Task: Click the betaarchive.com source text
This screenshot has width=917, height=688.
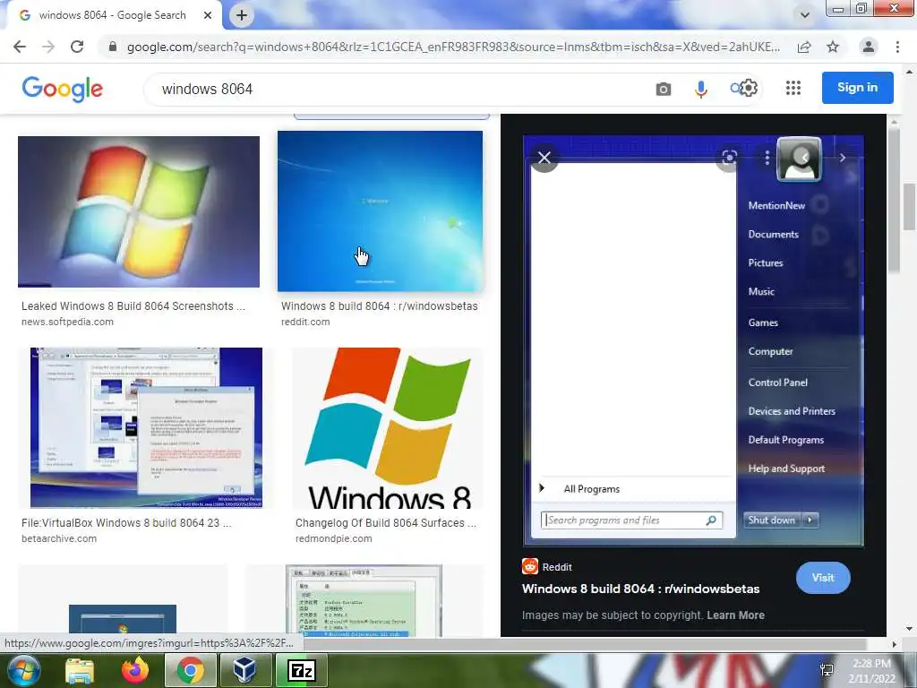Action: [59, 538]
